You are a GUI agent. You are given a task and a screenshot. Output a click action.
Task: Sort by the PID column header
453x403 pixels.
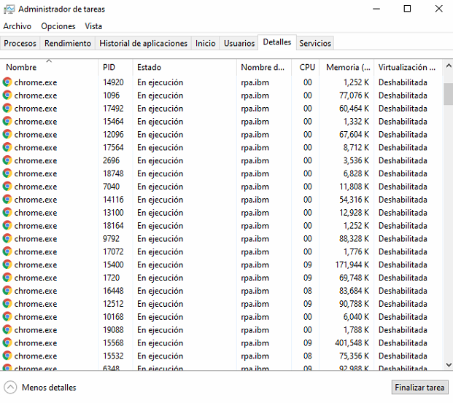pos(115,67)
